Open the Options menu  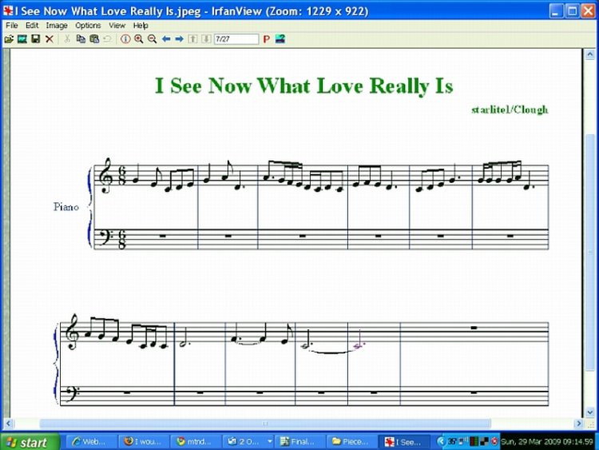(88, 26)
